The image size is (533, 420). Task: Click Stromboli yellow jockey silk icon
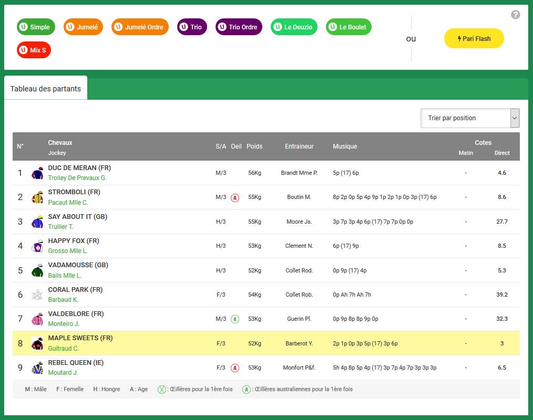[x=37, y=197]
